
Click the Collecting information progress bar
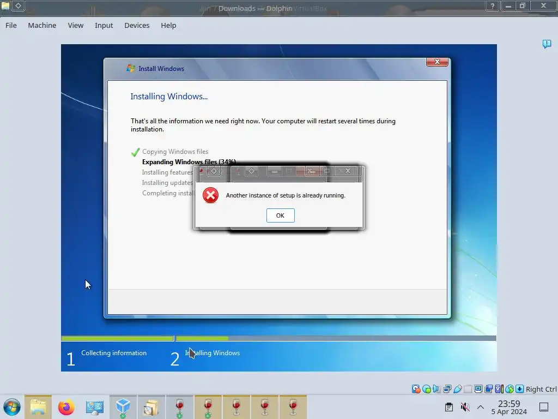118,338
